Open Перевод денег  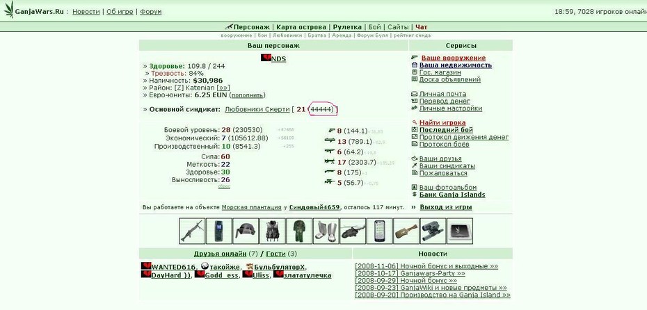coord(445,101)
